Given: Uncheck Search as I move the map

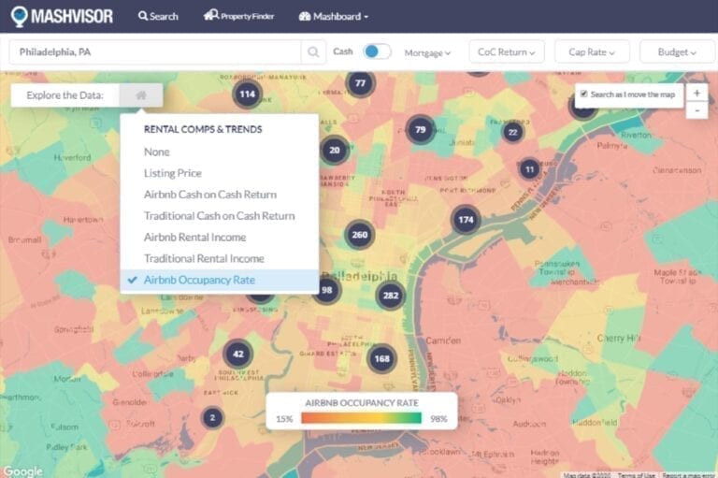Looking at the screenshot, I should point(583,94).
